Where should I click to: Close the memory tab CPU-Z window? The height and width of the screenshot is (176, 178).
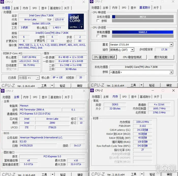[173, 90]
